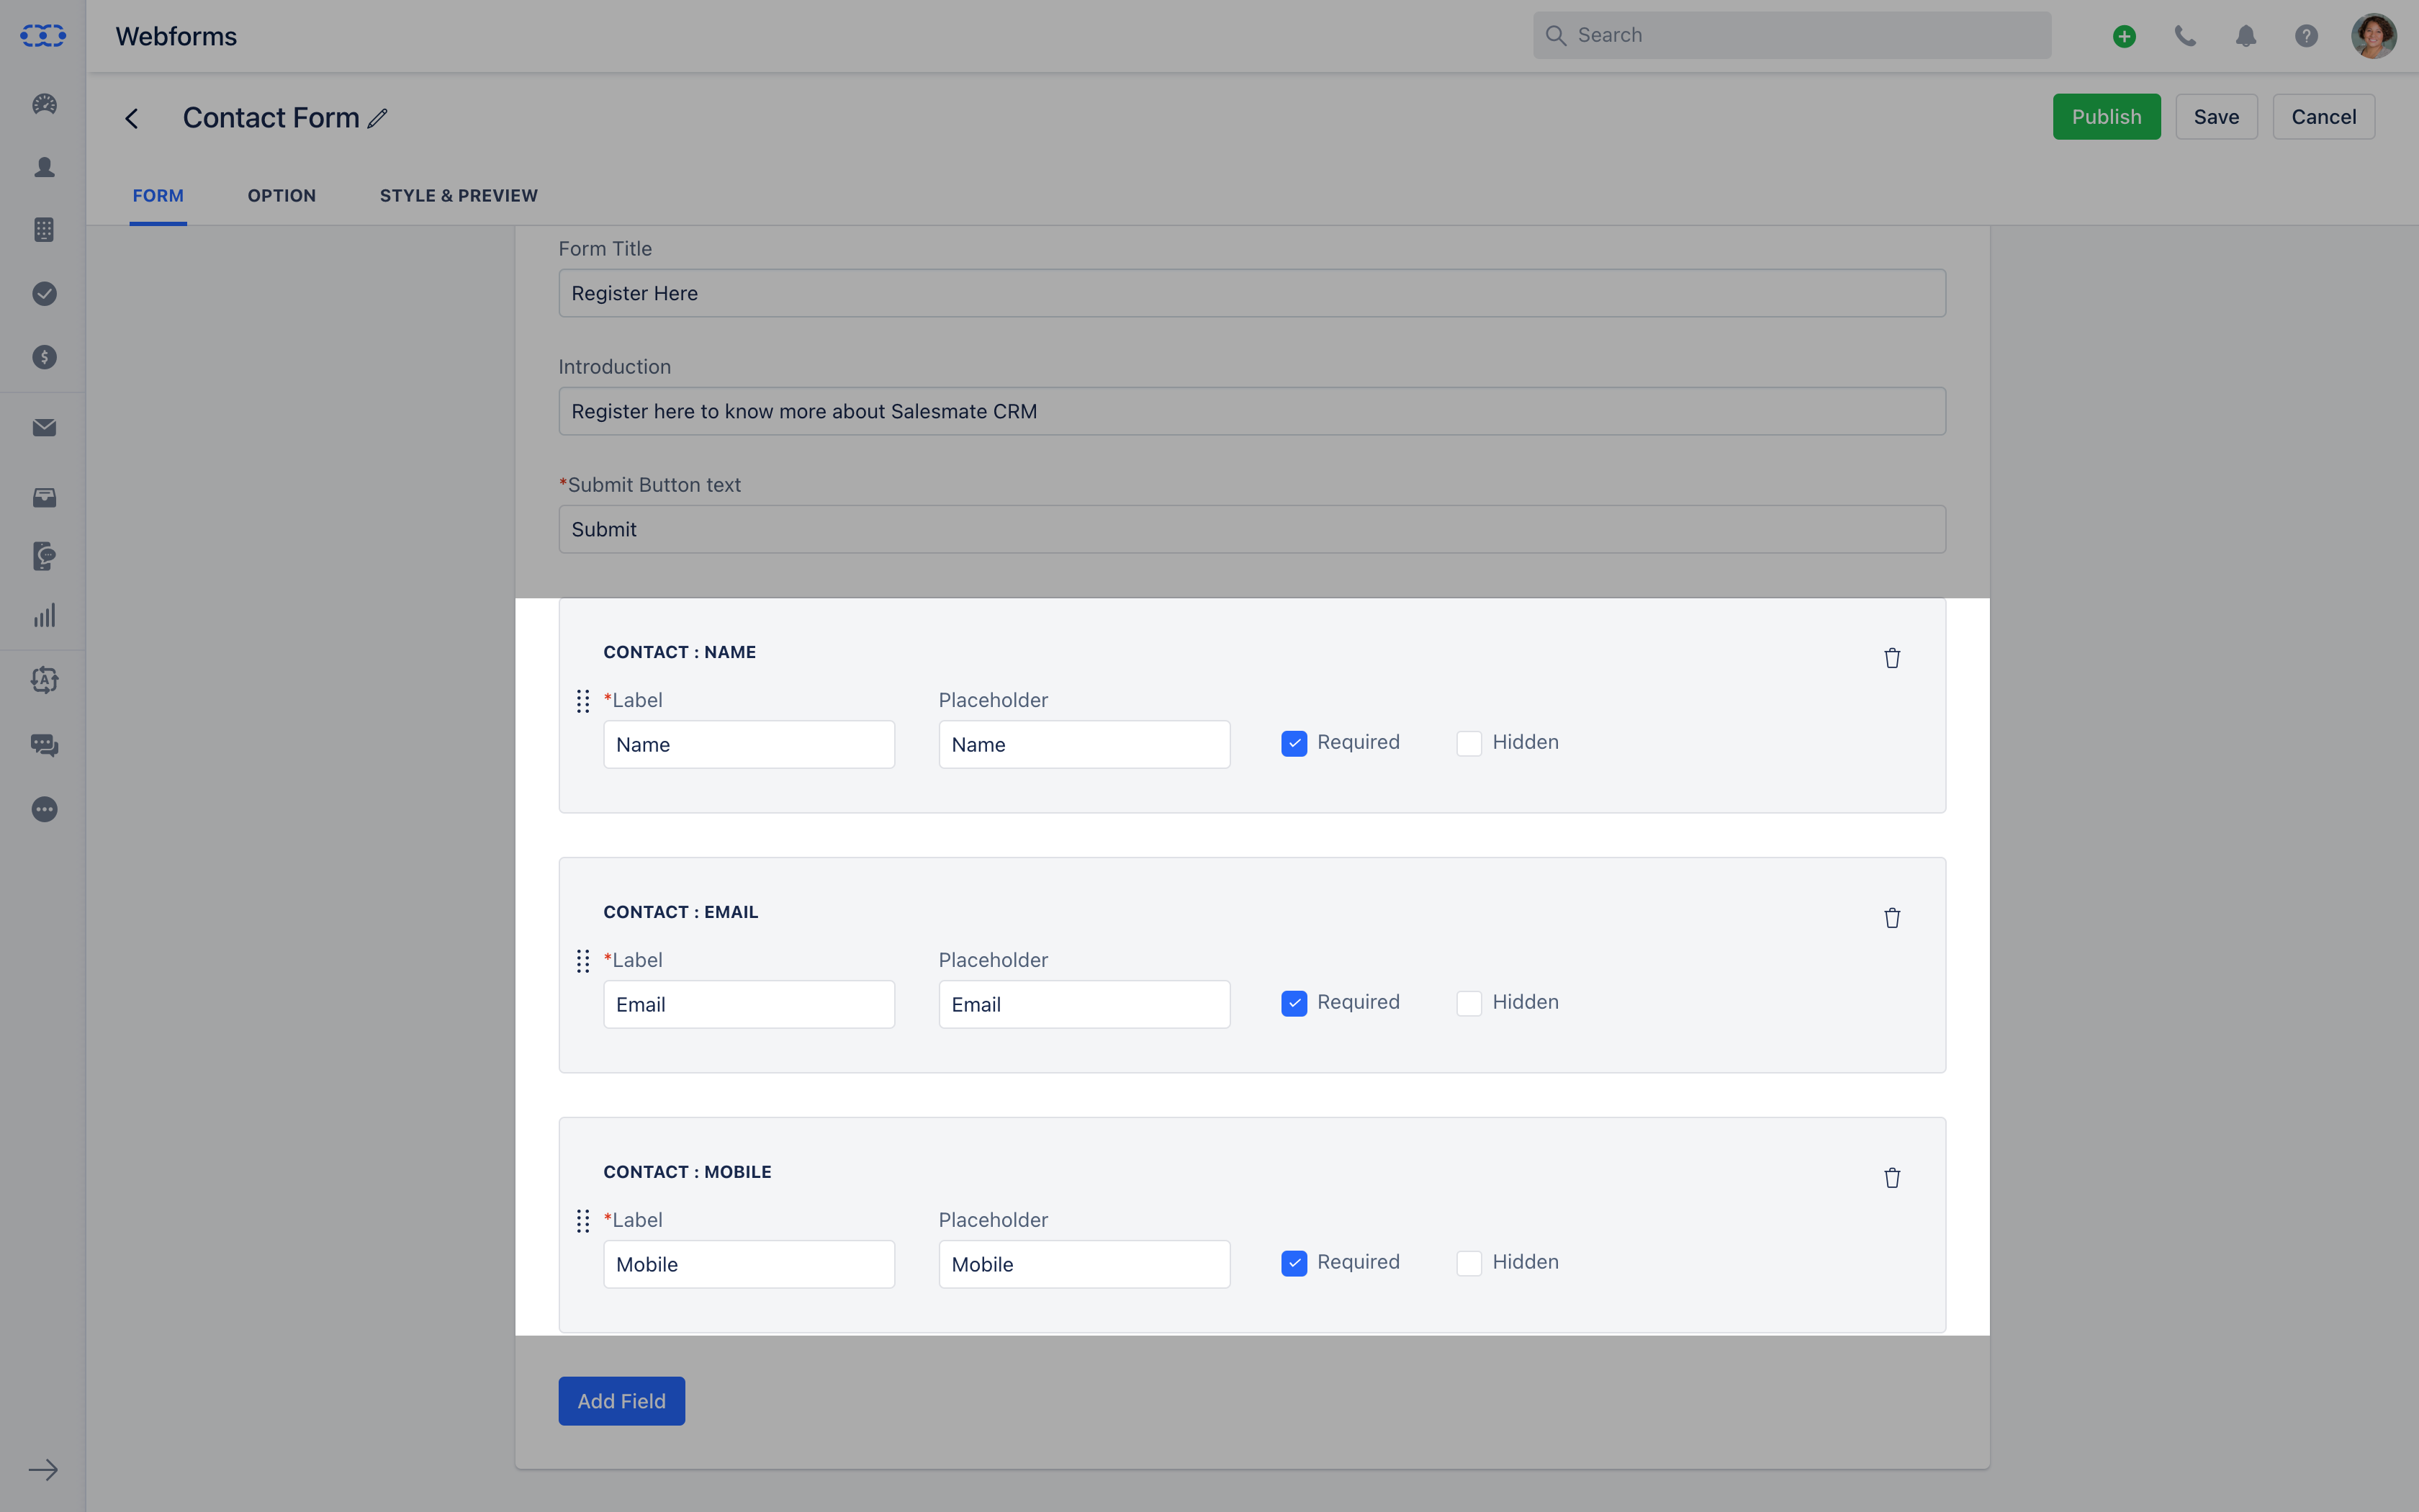This screenshot has width=2419, height=1512.
Task: Switch to the OPTION tab
Action: click(281, 195)
